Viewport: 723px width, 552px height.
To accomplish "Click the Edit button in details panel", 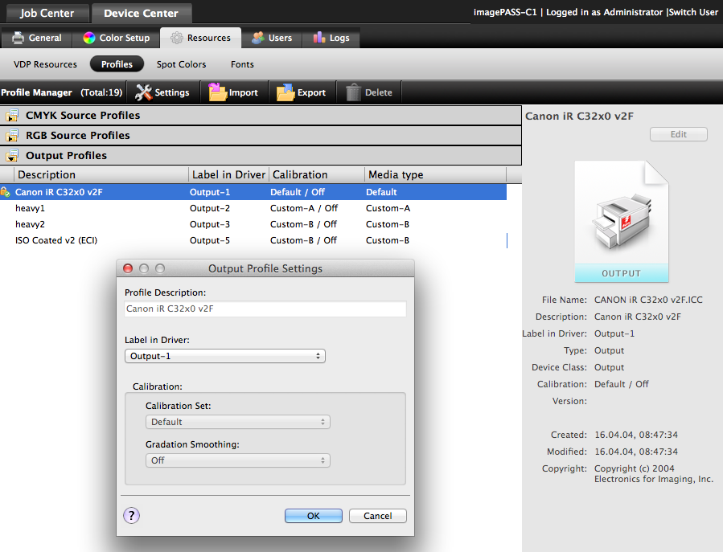I will pos(678,134).
